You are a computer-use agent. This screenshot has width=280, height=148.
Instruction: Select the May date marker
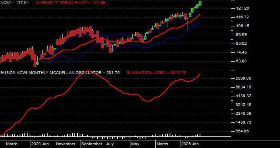tap(135, 144)
